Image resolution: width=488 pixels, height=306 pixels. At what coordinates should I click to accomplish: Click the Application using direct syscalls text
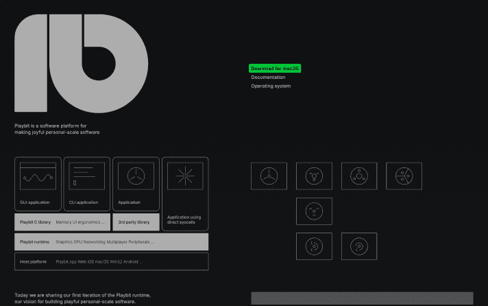(184, 220)
